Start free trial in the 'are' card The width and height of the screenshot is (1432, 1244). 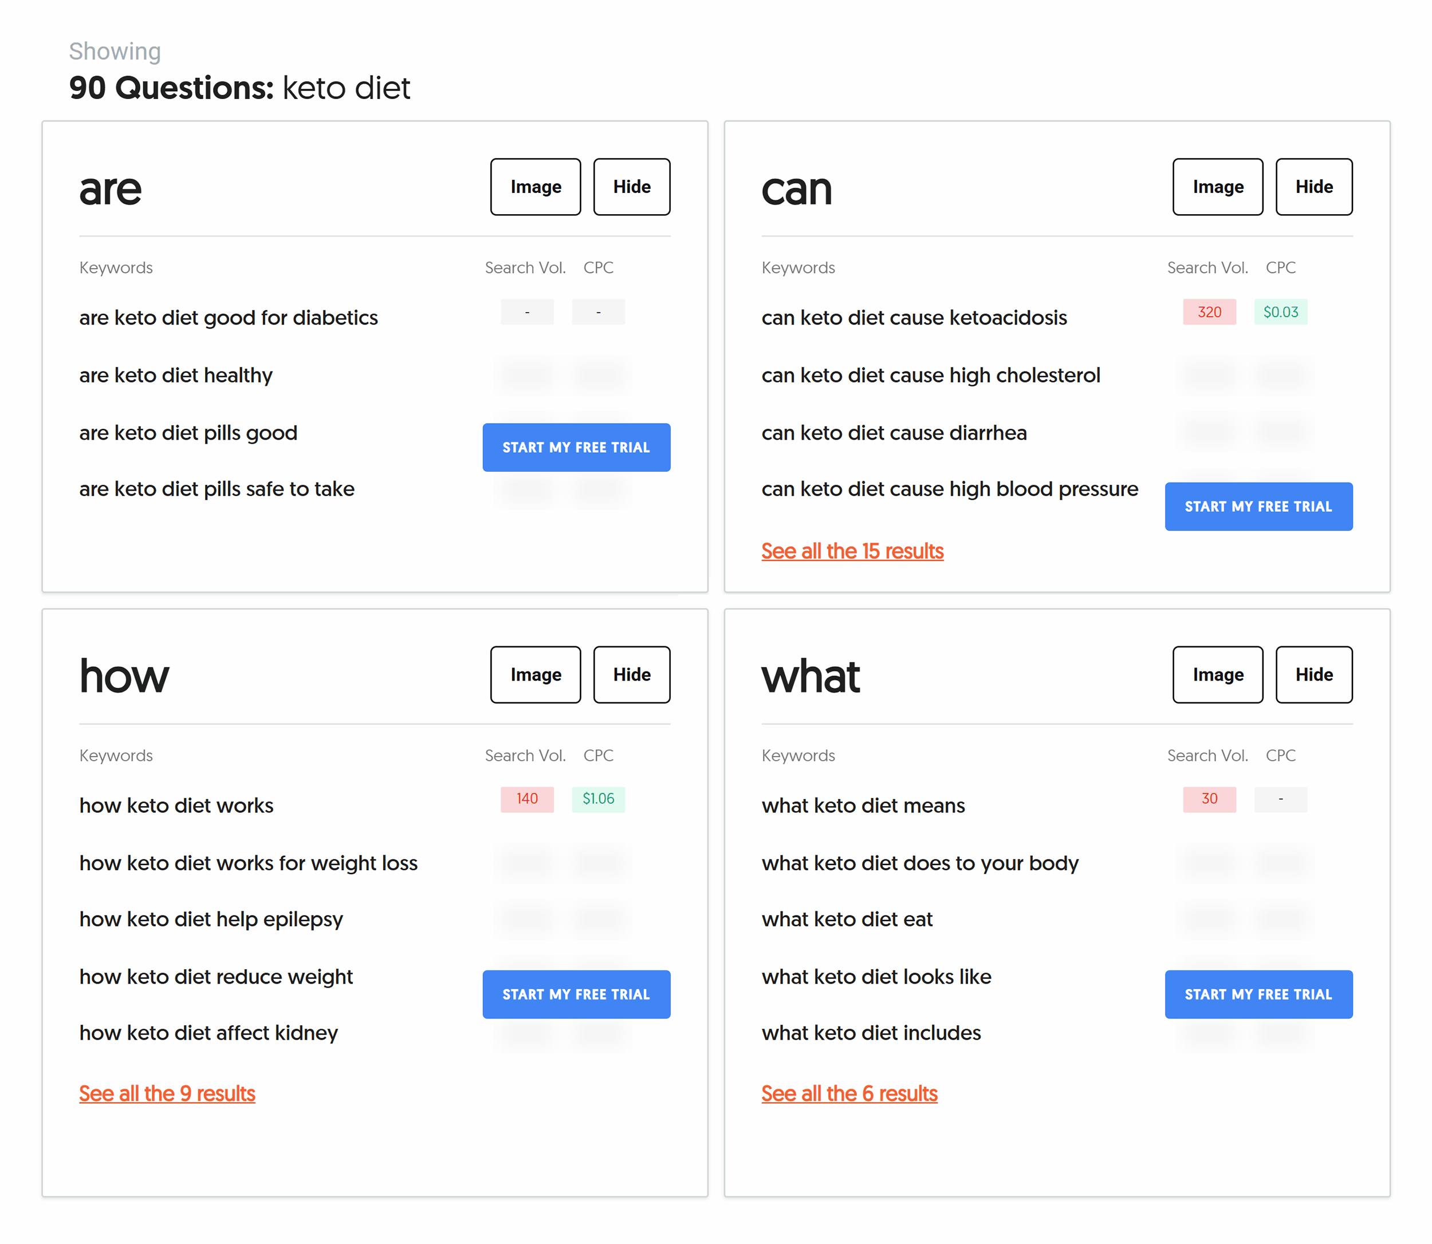(576, 448)
